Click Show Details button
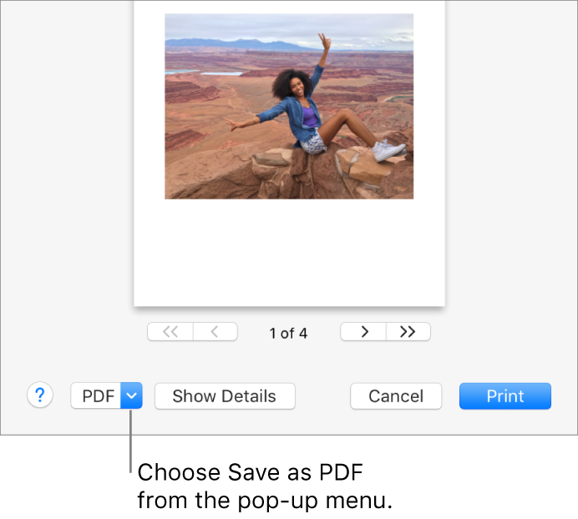The width and height of the screenshot is (578, 519). pos(225,396)
